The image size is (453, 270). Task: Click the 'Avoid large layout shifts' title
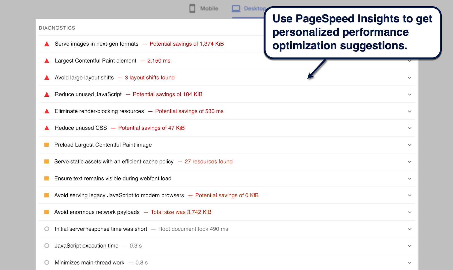tap(84, 78)
